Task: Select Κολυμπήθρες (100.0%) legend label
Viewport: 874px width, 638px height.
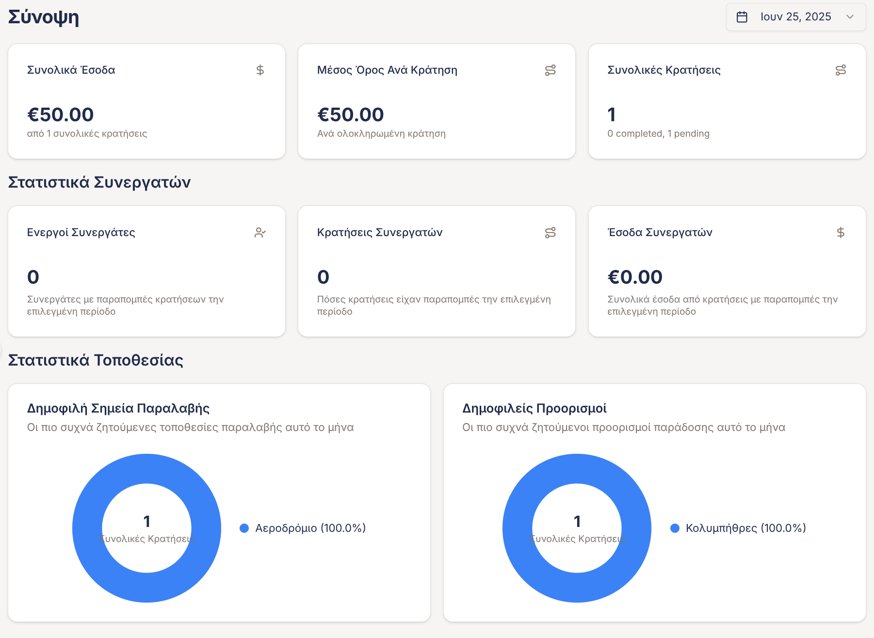Action: pos(745,528)
